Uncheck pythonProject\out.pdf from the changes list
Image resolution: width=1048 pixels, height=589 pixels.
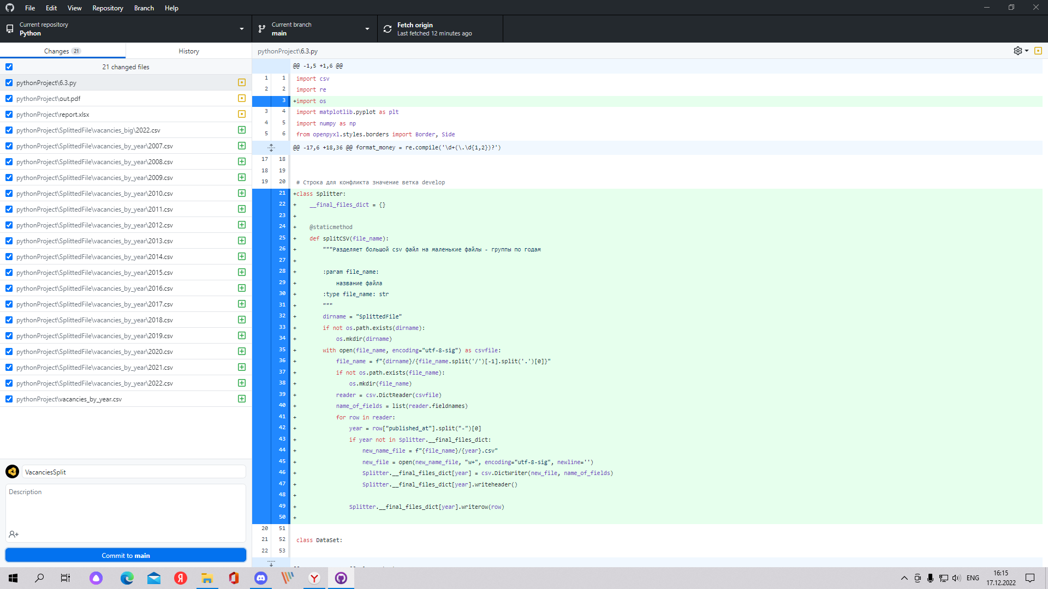tap(9, 98)
